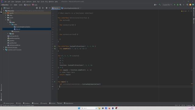Collapse the kotlin folder node
The image size is (195, 110).
click(x=10, y=24)
